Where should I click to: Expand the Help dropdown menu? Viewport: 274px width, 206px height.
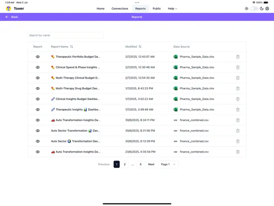[172, 9]
